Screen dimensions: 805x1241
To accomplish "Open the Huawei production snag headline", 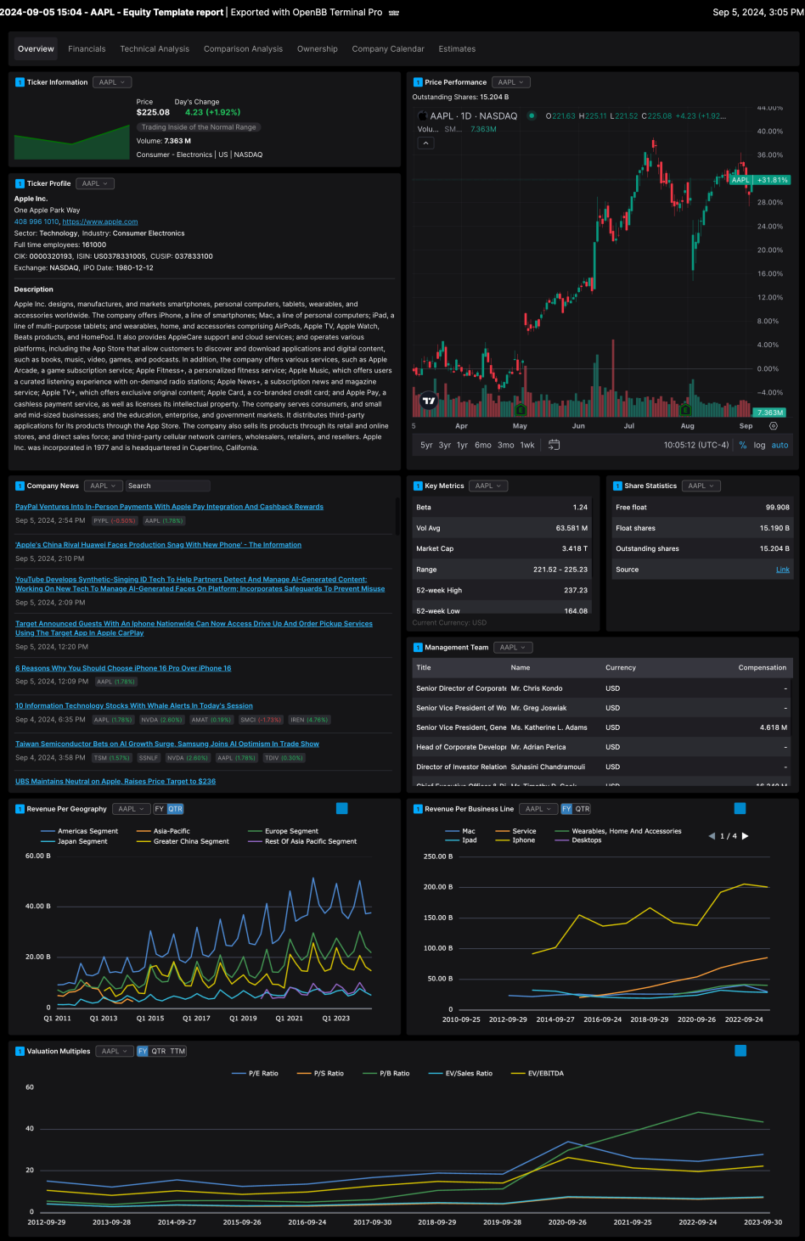I will (158, 545).
